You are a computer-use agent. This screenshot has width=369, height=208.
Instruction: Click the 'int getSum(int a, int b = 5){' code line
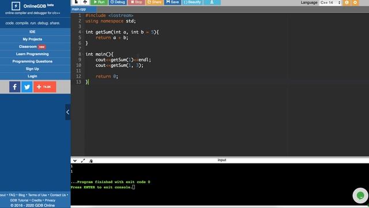click(122, 32)
